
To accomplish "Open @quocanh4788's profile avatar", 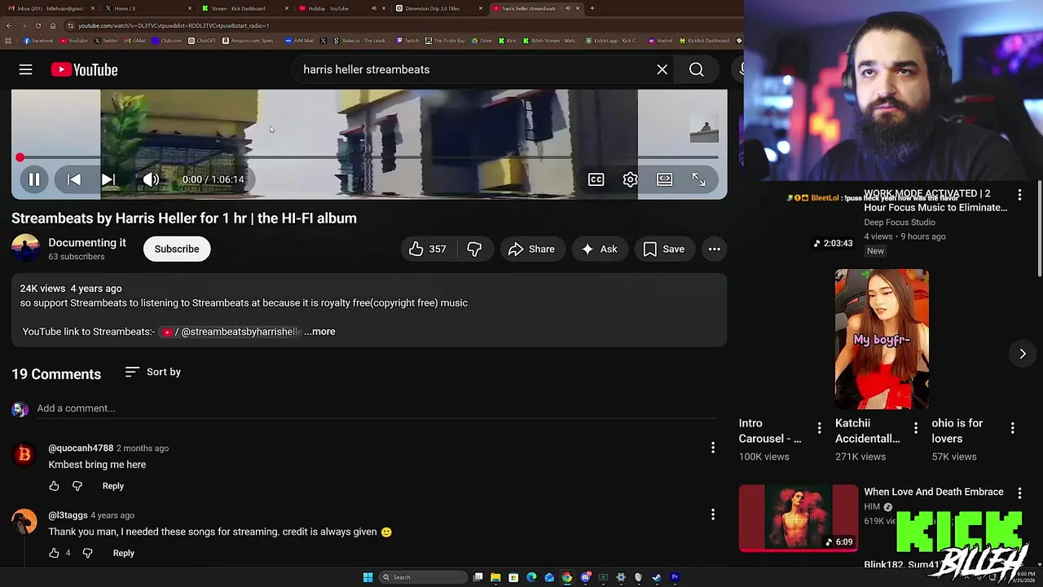I will (24, 455).
